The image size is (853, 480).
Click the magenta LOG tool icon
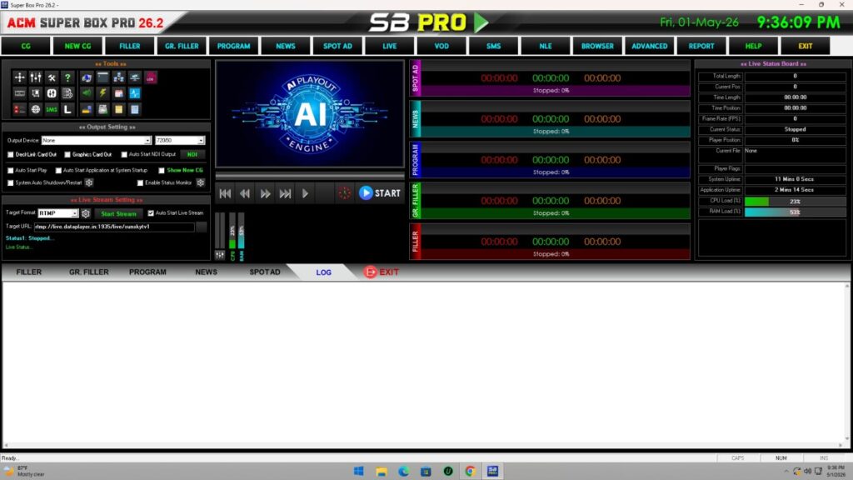point(151,77)
